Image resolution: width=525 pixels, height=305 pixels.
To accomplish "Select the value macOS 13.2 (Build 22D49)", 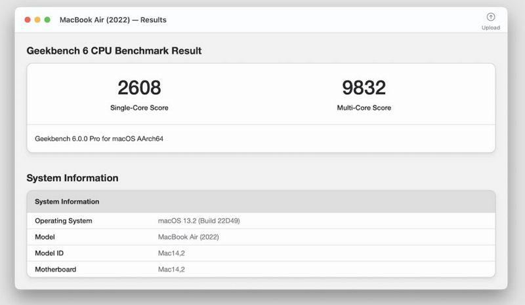I will tap(199, 221).
